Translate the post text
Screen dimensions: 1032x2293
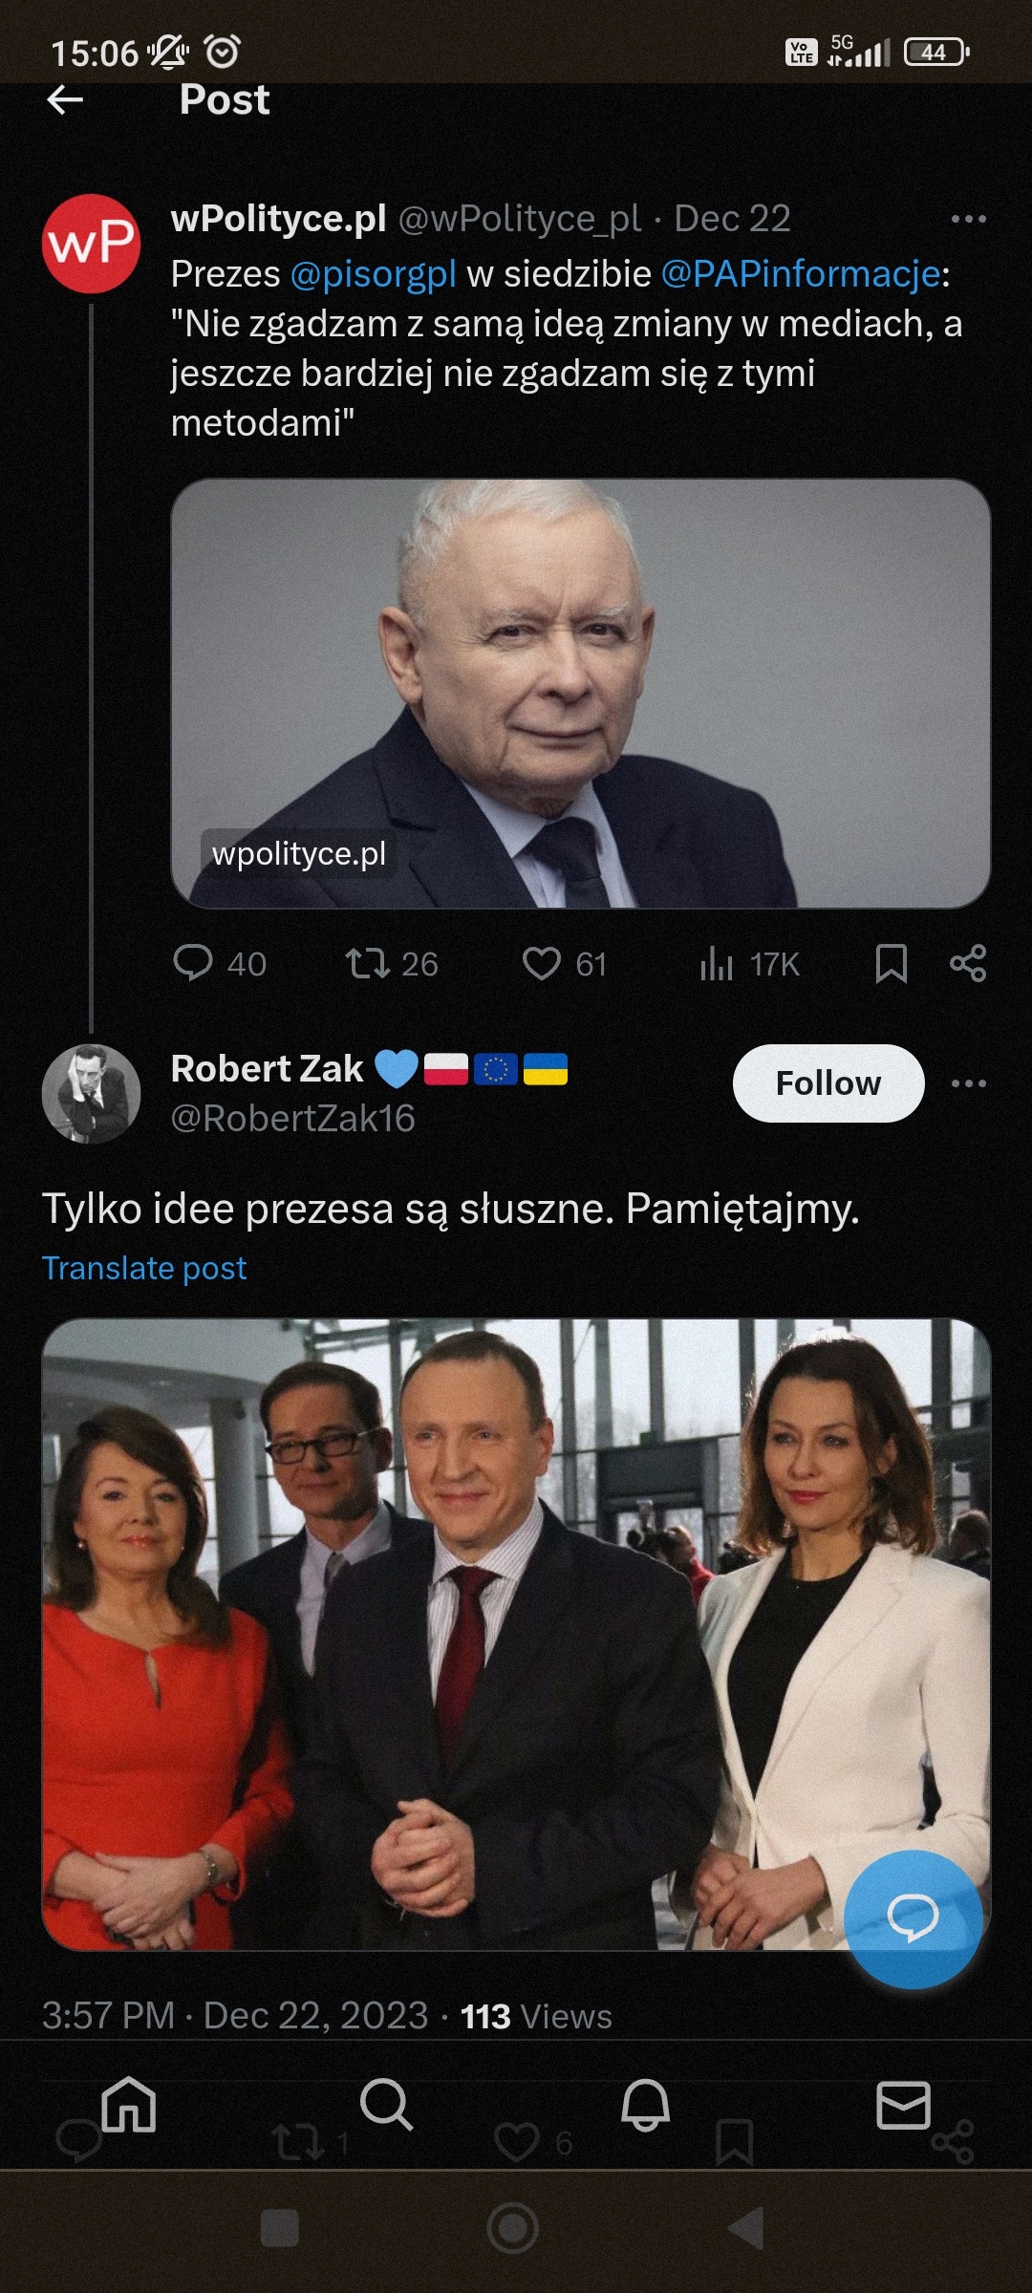coord(144,1268)
